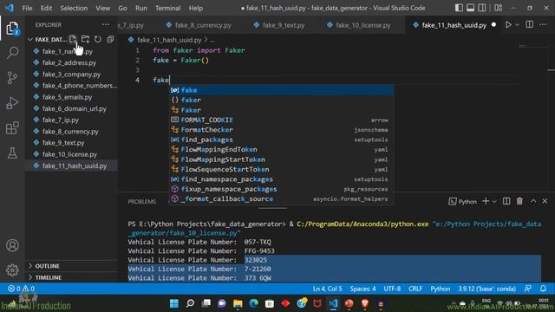Open the Run and Debug view
Viewport: 555px width, 312px height.
(12, 103)
